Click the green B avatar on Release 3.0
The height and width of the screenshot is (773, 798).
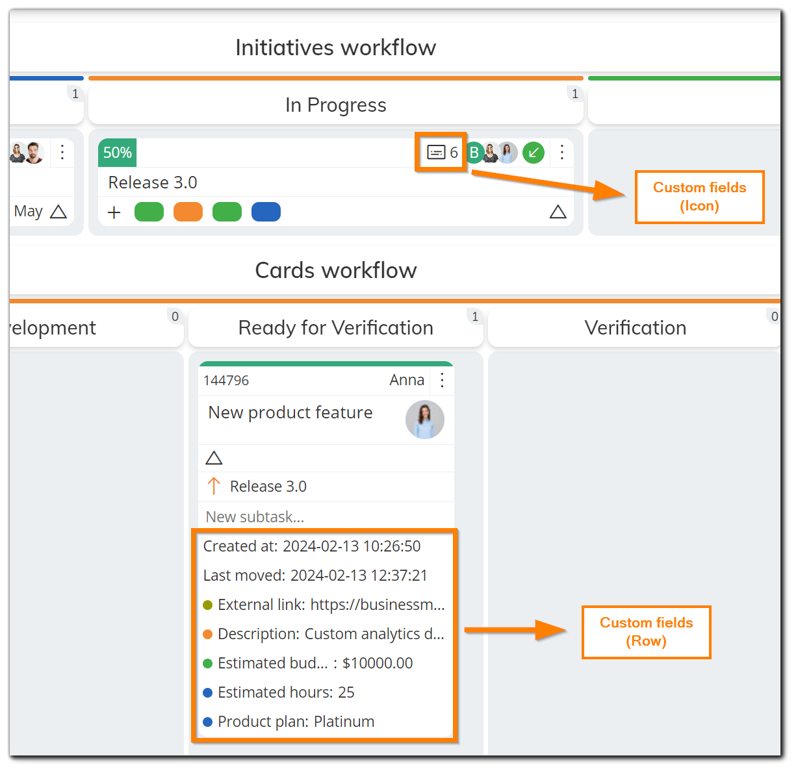tap(474, 153)
